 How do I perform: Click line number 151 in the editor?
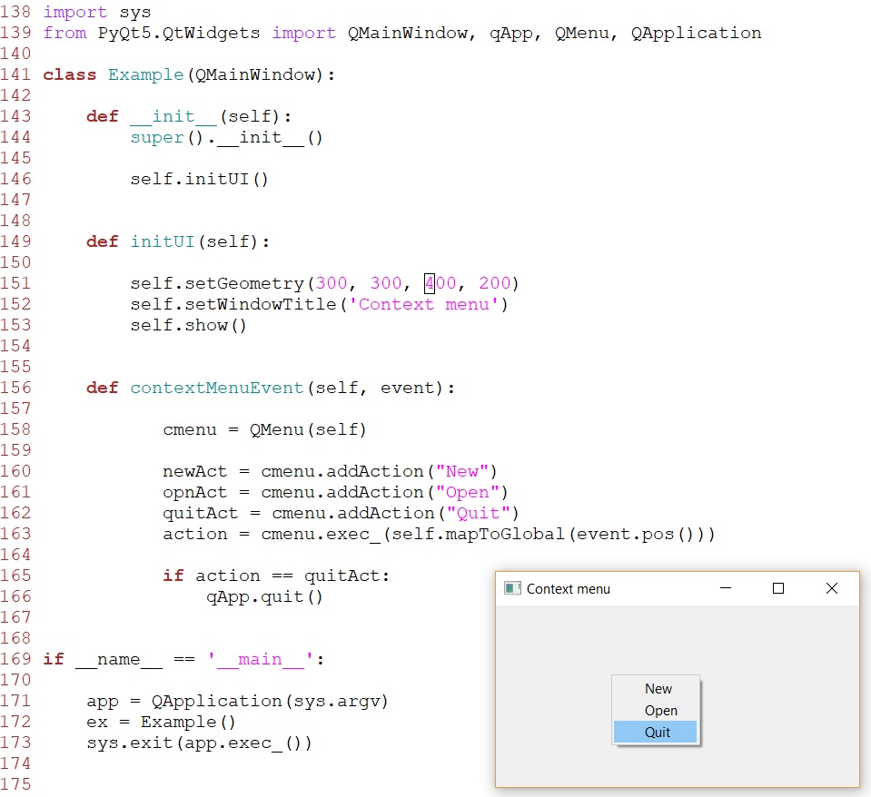[15, 283]
